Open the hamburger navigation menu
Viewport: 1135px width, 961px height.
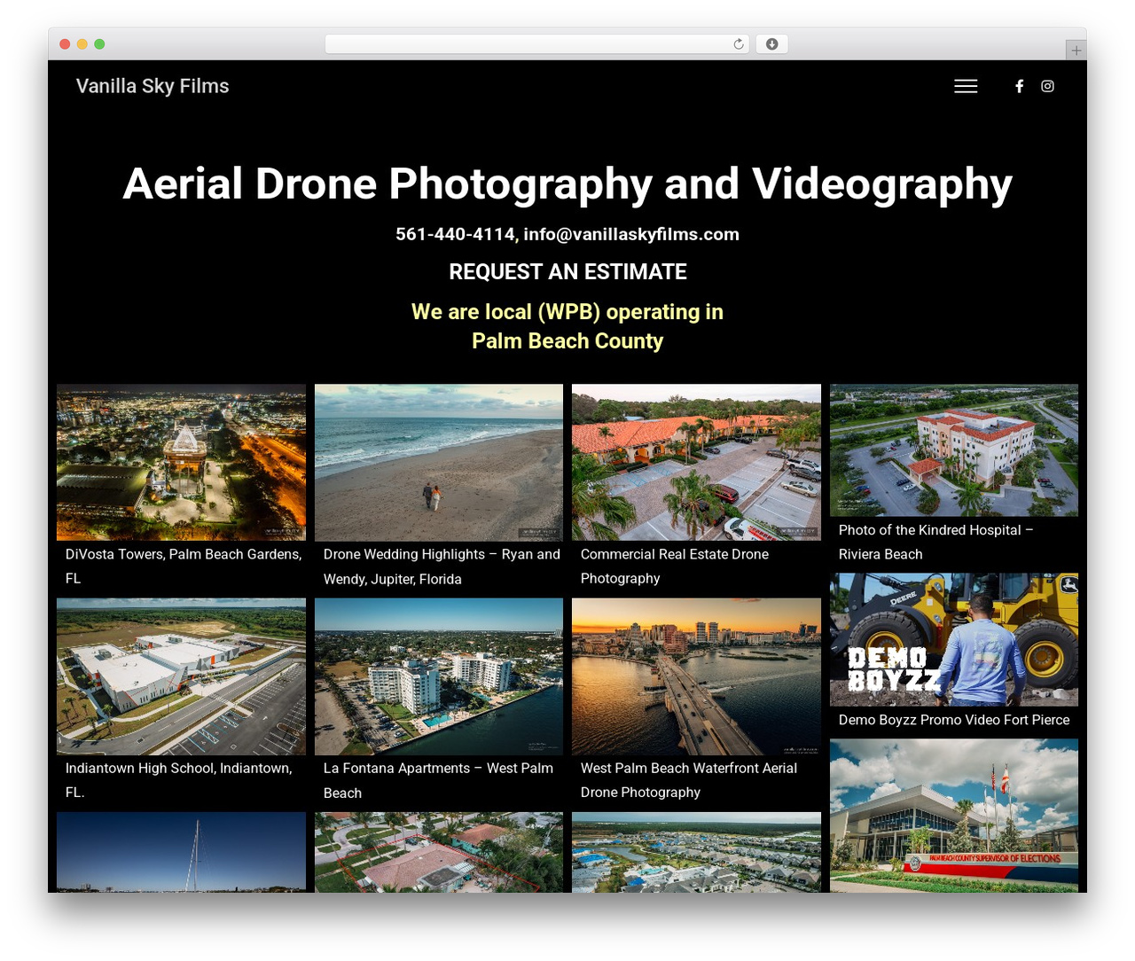pos(966,86)
